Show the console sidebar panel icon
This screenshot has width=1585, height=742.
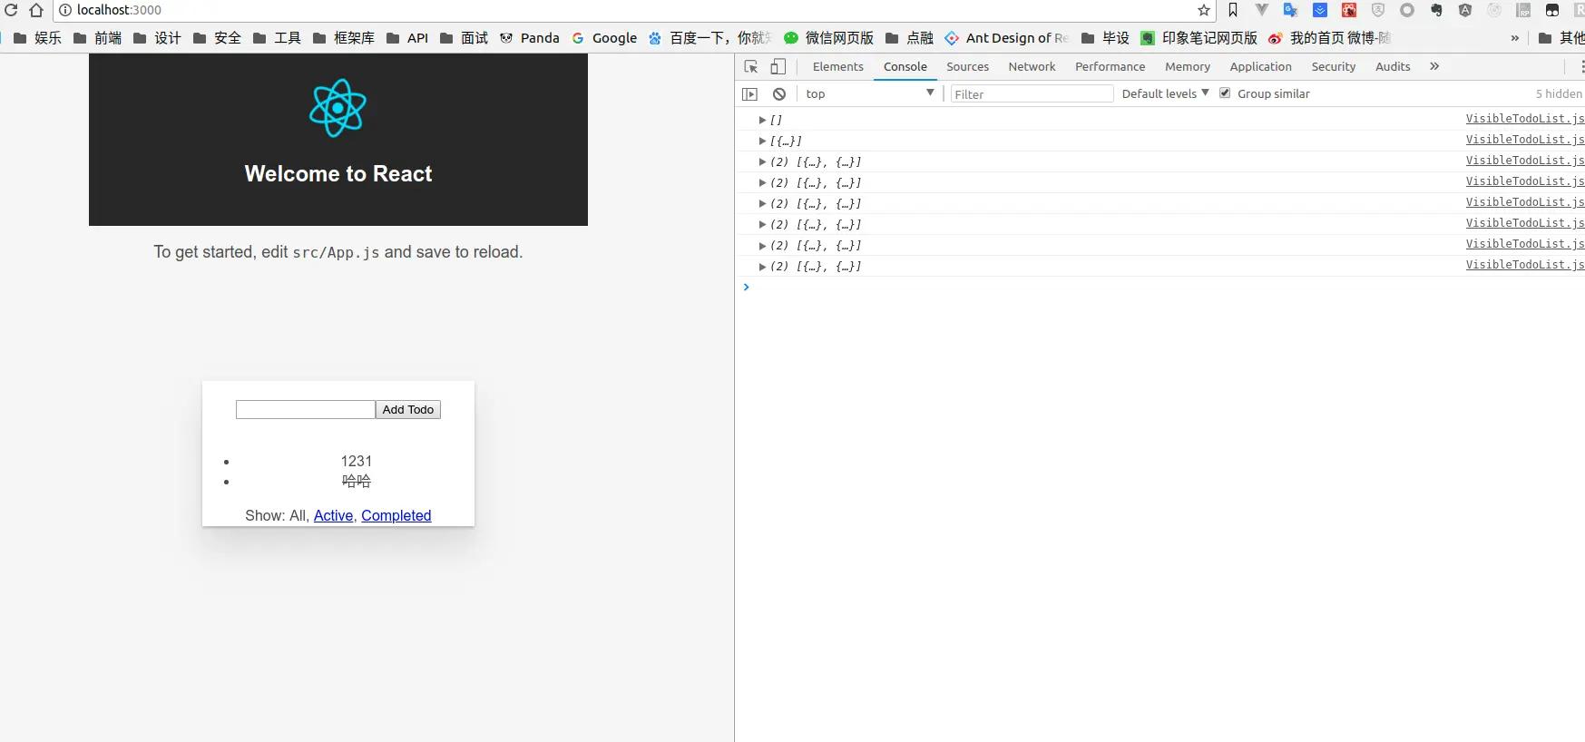click(x=749, y=93)
